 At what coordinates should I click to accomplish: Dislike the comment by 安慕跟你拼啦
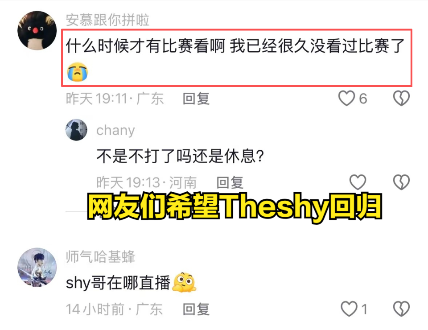point(401,98)
